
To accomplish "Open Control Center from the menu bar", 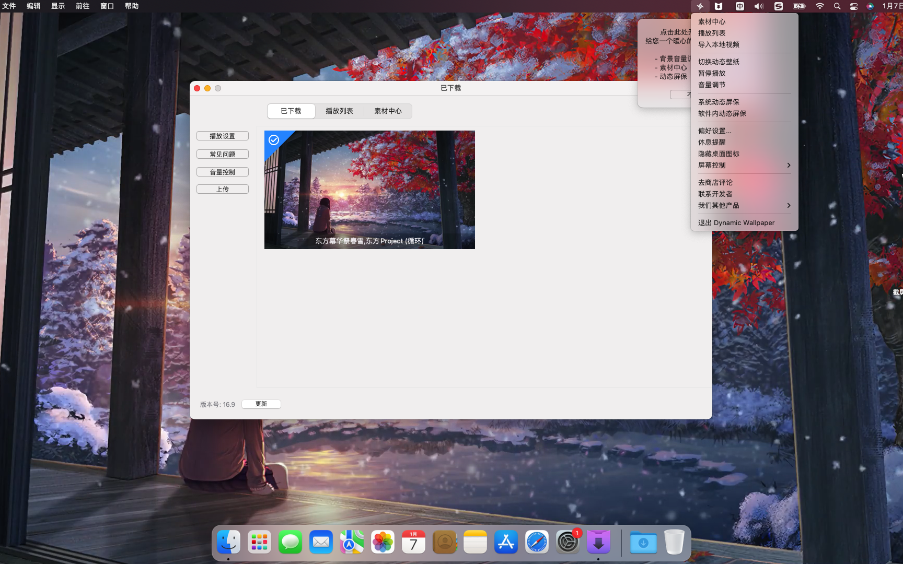I will pos(854,6).
